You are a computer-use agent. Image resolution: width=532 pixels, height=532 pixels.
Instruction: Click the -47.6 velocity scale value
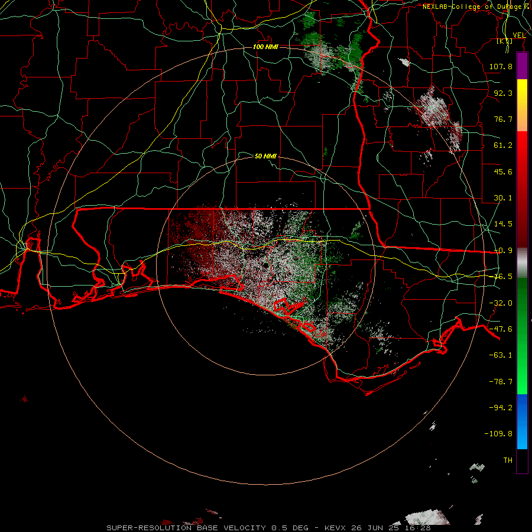pos(501,329)
